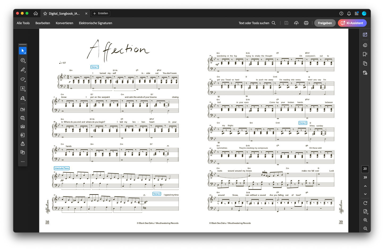Open the Bearbeiten menu

point(43,23)
